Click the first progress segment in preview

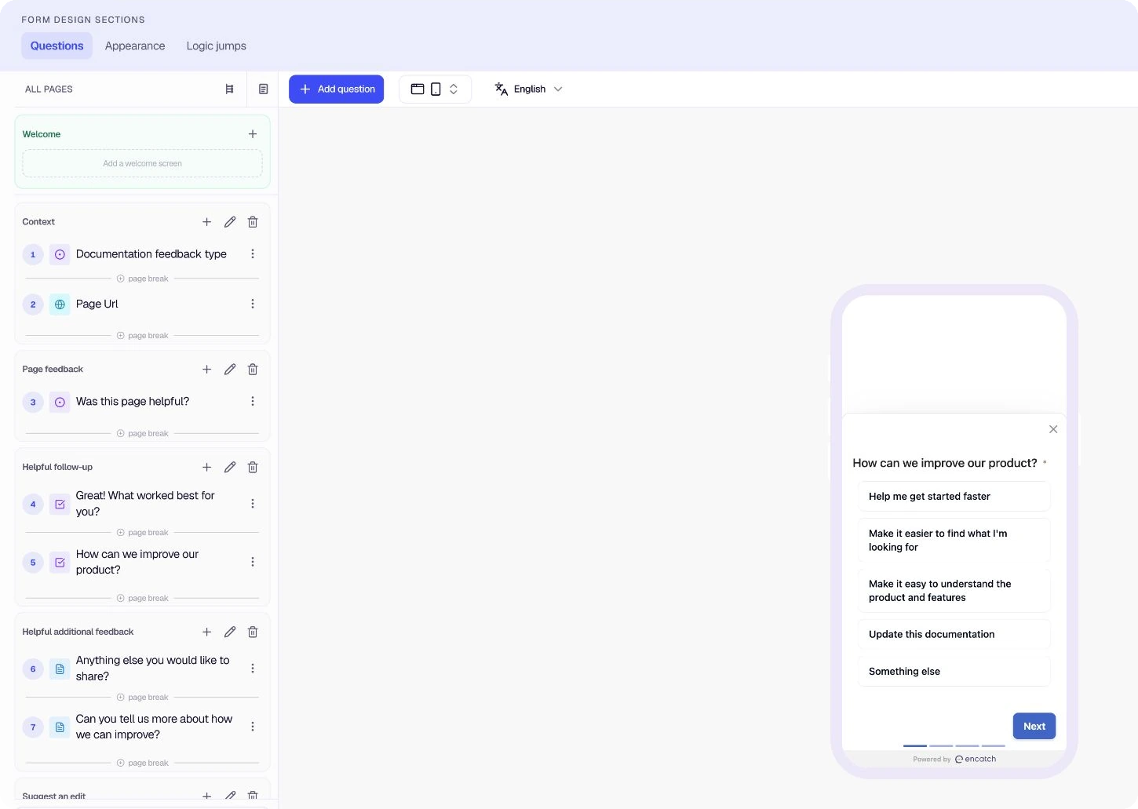(x=915, y=746)
